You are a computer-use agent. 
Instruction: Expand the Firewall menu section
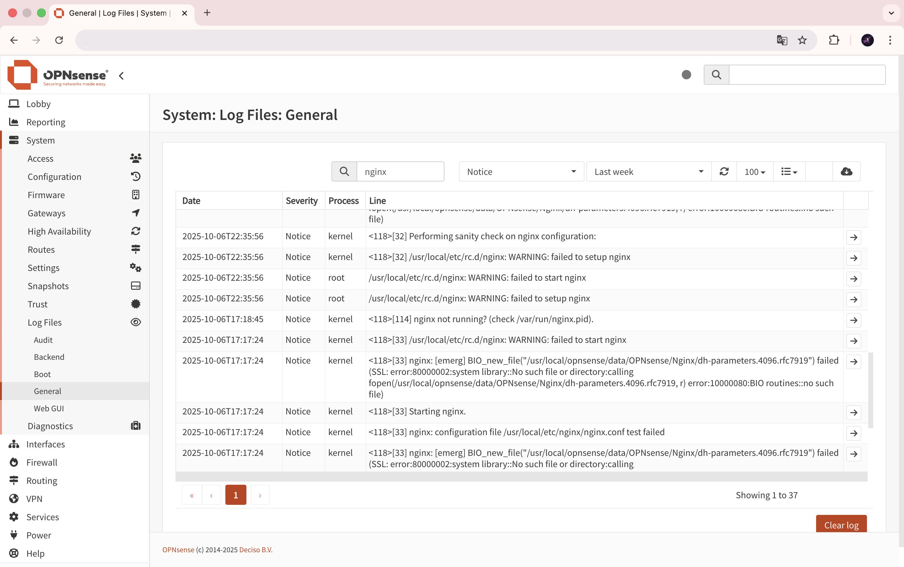point(75,462)
